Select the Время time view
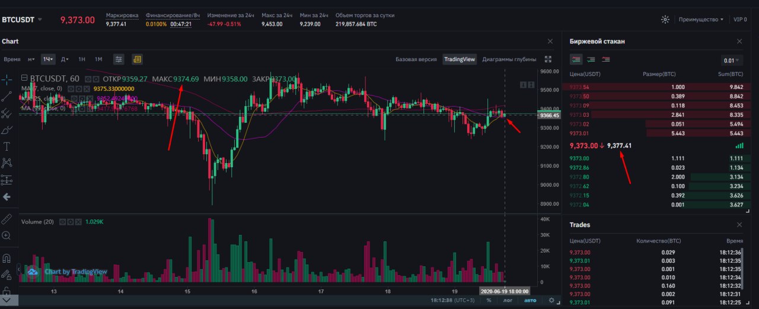 point(12,59)
